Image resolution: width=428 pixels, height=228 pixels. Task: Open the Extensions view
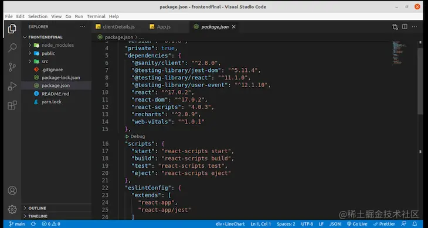click(12, 105)
